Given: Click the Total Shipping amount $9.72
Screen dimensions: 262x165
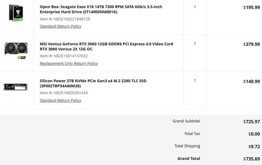Looking at the screenshot, I should point(254,147).
